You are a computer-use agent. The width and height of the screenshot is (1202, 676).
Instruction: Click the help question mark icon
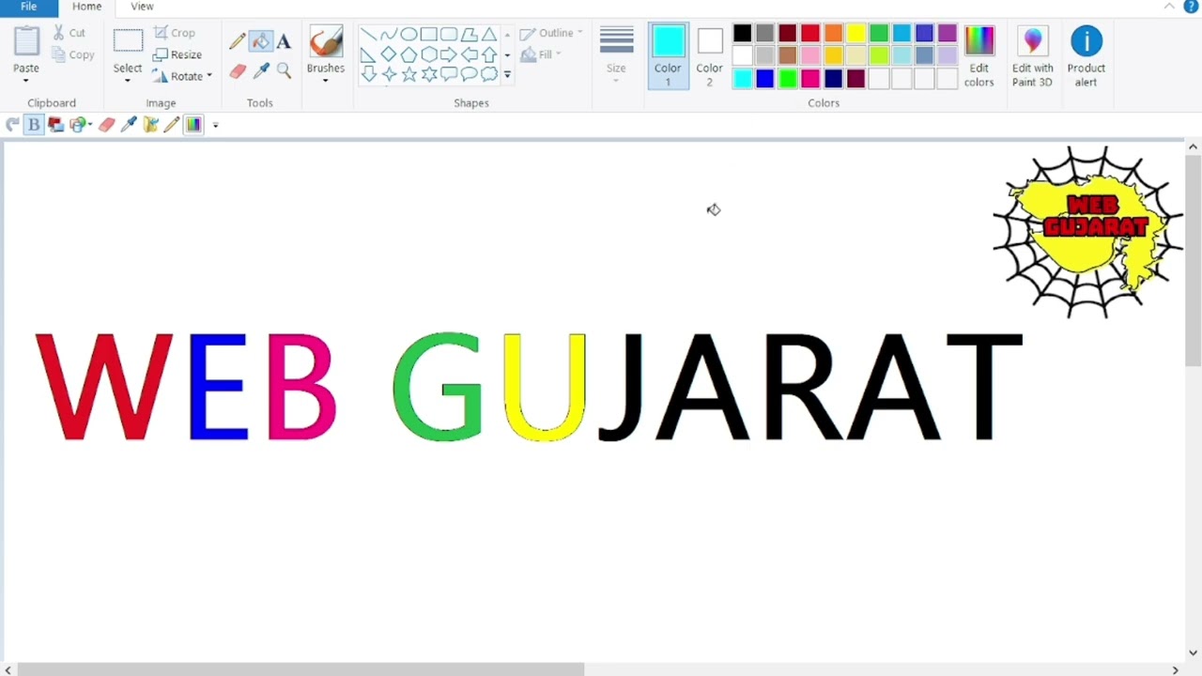(x=1191, y=7)
